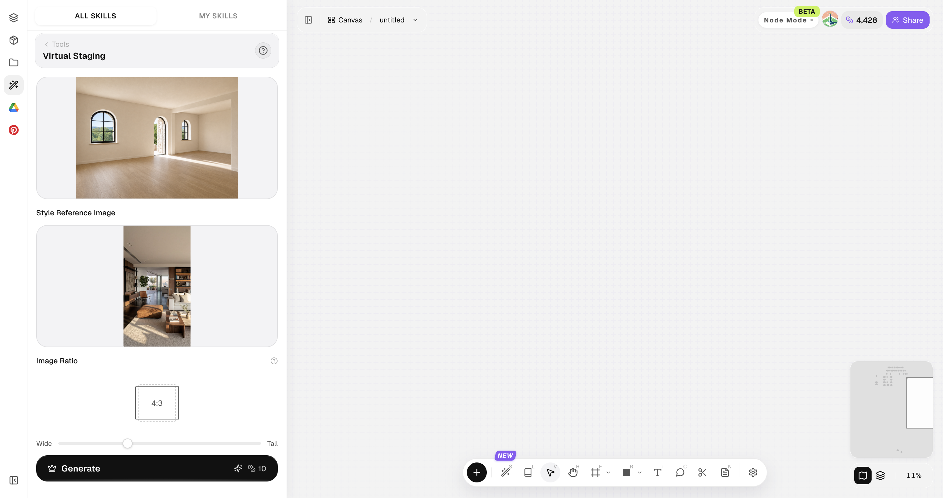Expand frame tool options chevron
Screen dimensions: 943x498
608,472
